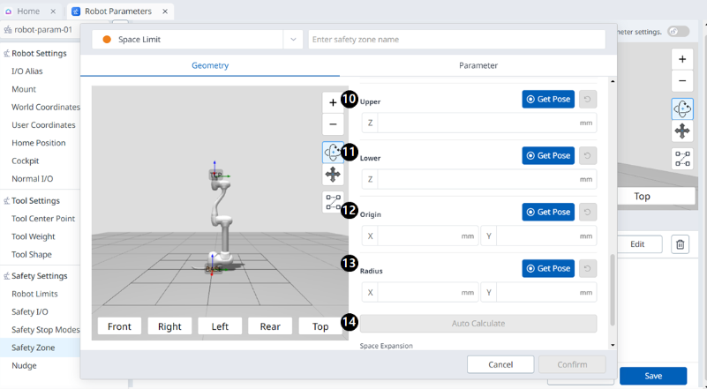
Task: Open the Space Limit zone type dropdown
Action: [x=294, y=40]
